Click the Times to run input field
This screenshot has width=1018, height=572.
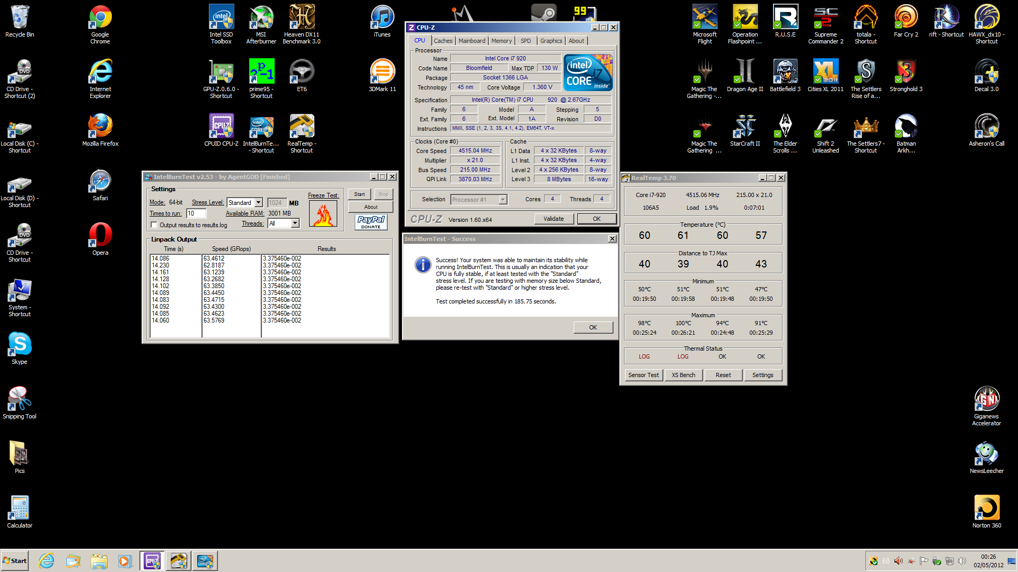click(x=196, y=213)
